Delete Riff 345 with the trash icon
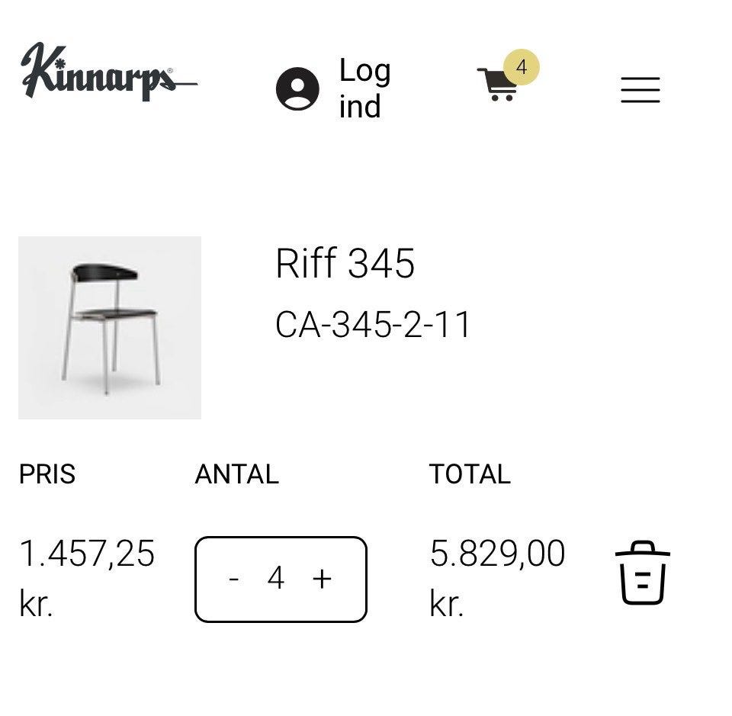The width and height of the screenshot is (732, 716). (643, 573)
